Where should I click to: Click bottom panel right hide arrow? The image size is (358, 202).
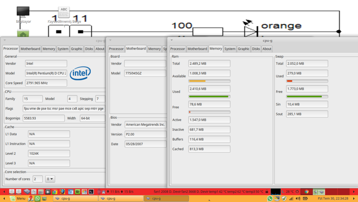[354, 198]
